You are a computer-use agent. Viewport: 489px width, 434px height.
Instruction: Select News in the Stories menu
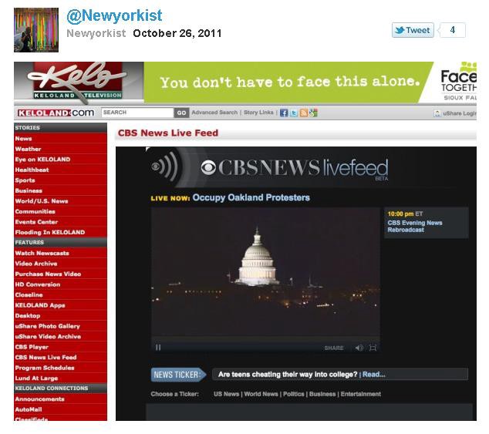(x=60, y=139)
